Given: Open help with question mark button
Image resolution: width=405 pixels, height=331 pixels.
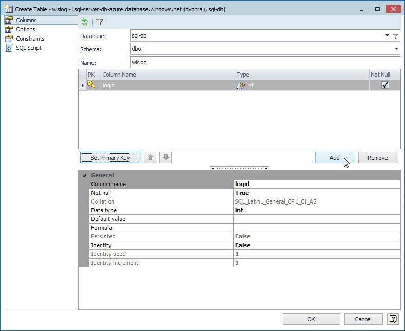Looking at the screenshot, I should tap(393, 319).
